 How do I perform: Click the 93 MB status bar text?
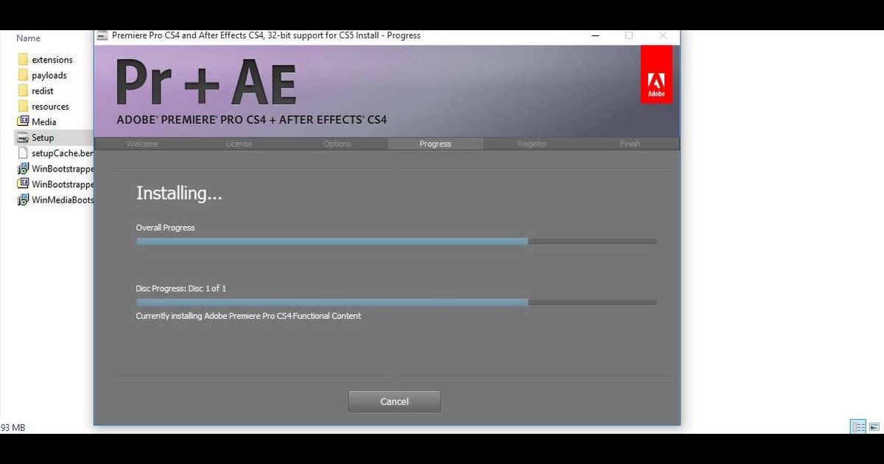tap(13, 427)
